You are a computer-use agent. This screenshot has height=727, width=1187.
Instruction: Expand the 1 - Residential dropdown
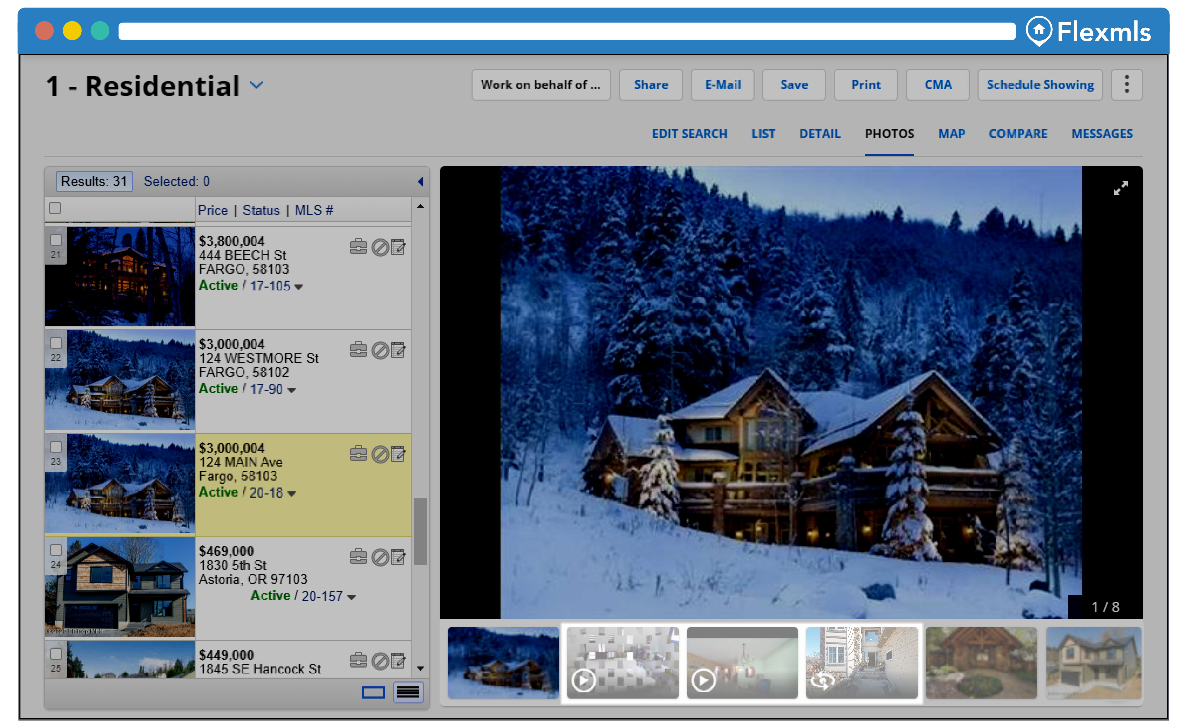[x=257, y=85]
